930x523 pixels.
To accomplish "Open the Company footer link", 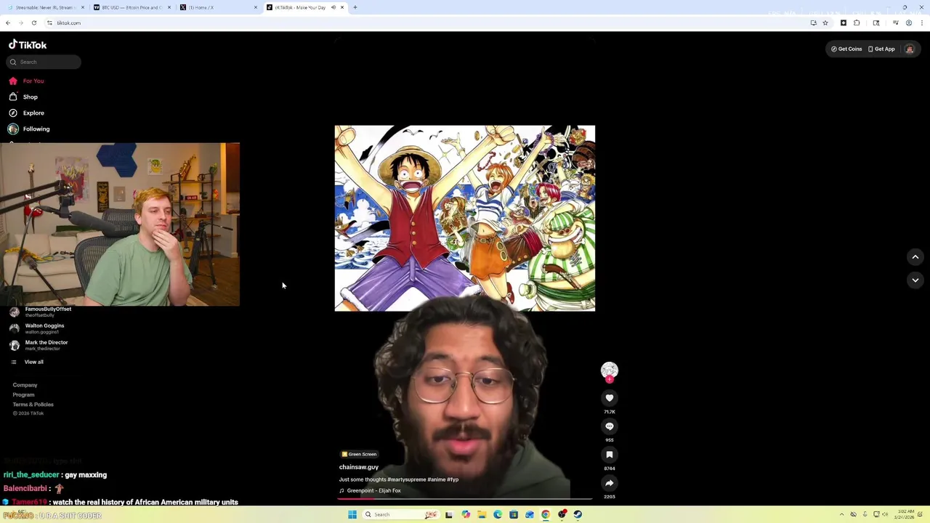I will pos(25,385).
